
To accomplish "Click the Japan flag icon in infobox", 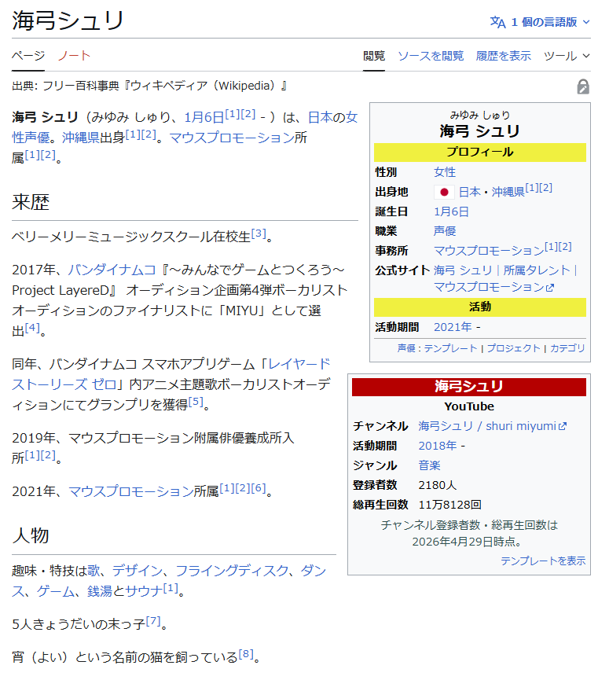I will (x=444, y=192).
